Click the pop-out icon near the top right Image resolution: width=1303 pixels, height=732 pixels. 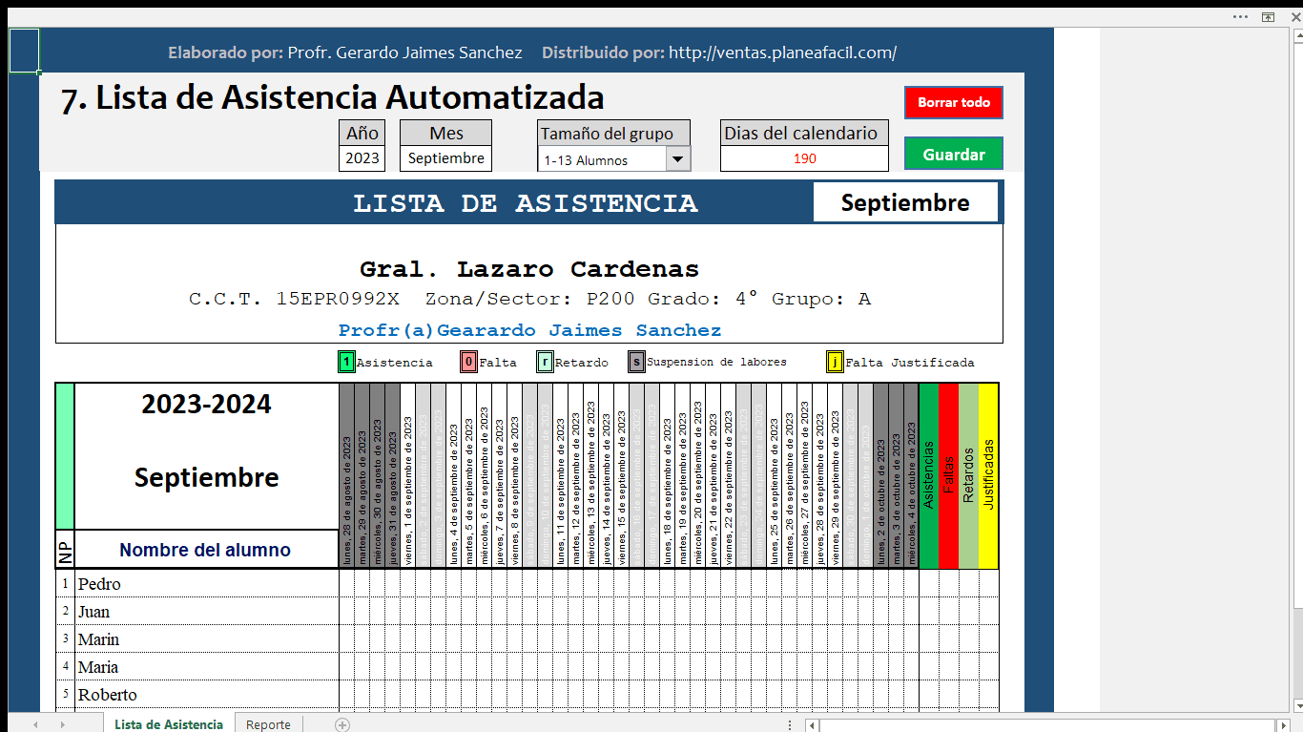(1268, 17)
